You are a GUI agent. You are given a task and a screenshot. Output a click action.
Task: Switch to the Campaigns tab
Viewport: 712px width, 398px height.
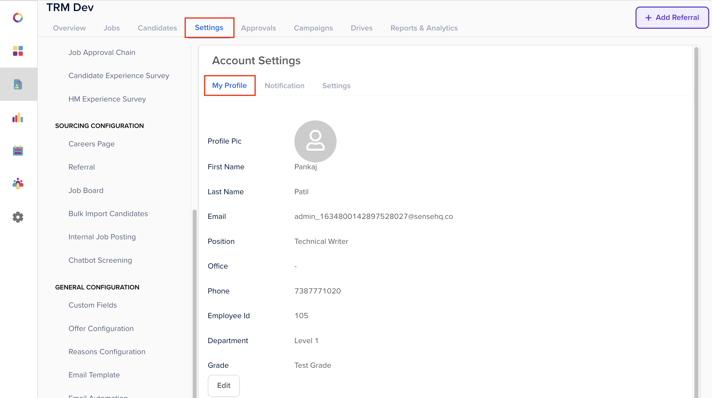point(313,28)
